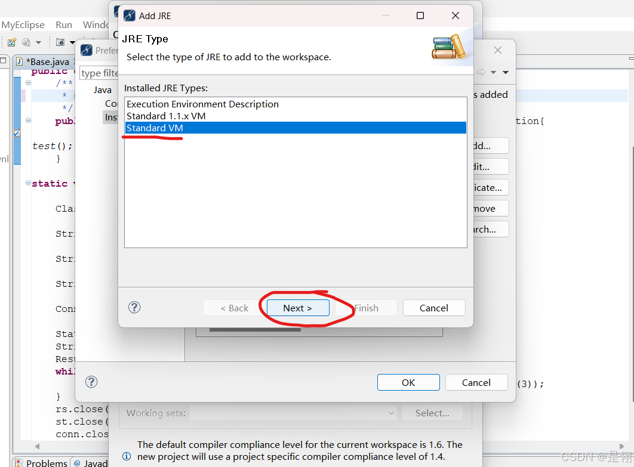Viewport: 634px width, 467px height.
Task: Click the books icon in the JRE Type header
Action: point(448,46)
